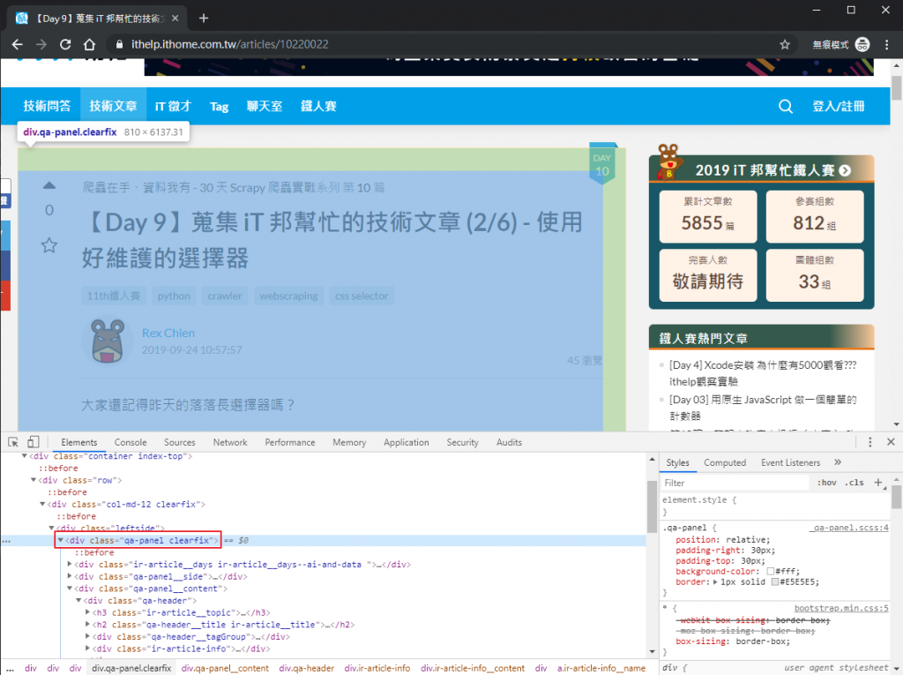Favorite the article with star outline
This screenshot has height=675, width=903.
point(49,245)
